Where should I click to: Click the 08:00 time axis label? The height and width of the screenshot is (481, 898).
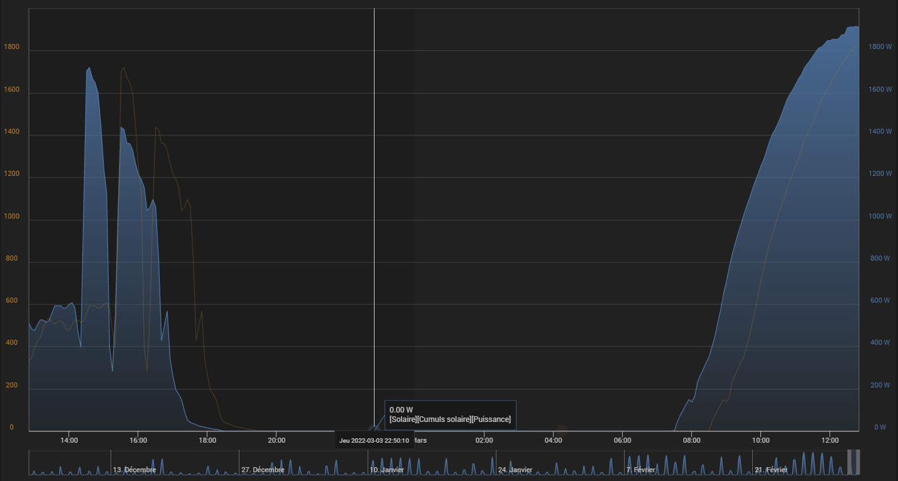coord(692,440)
